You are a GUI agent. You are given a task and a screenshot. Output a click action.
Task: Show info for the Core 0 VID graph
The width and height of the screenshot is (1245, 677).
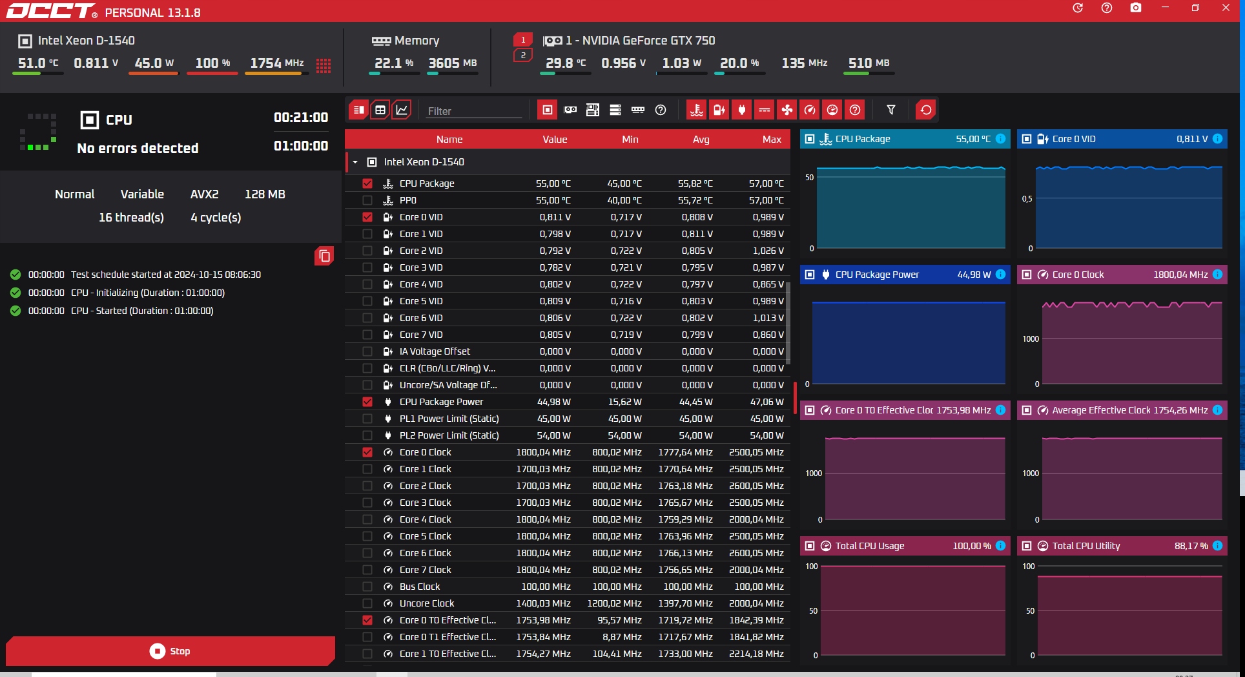pos(1217,138)
